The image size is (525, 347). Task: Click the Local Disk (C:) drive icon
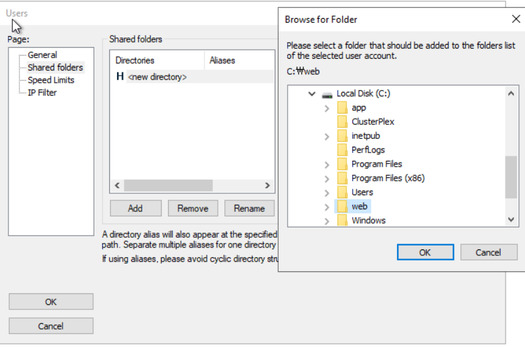click(x=327, y=96)
